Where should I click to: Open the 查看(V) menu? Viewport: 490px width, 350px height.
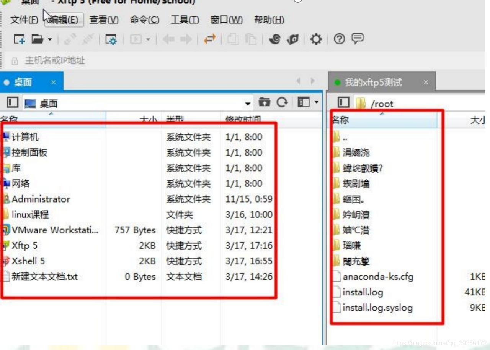pyautogui.click(x=104, y=20)
